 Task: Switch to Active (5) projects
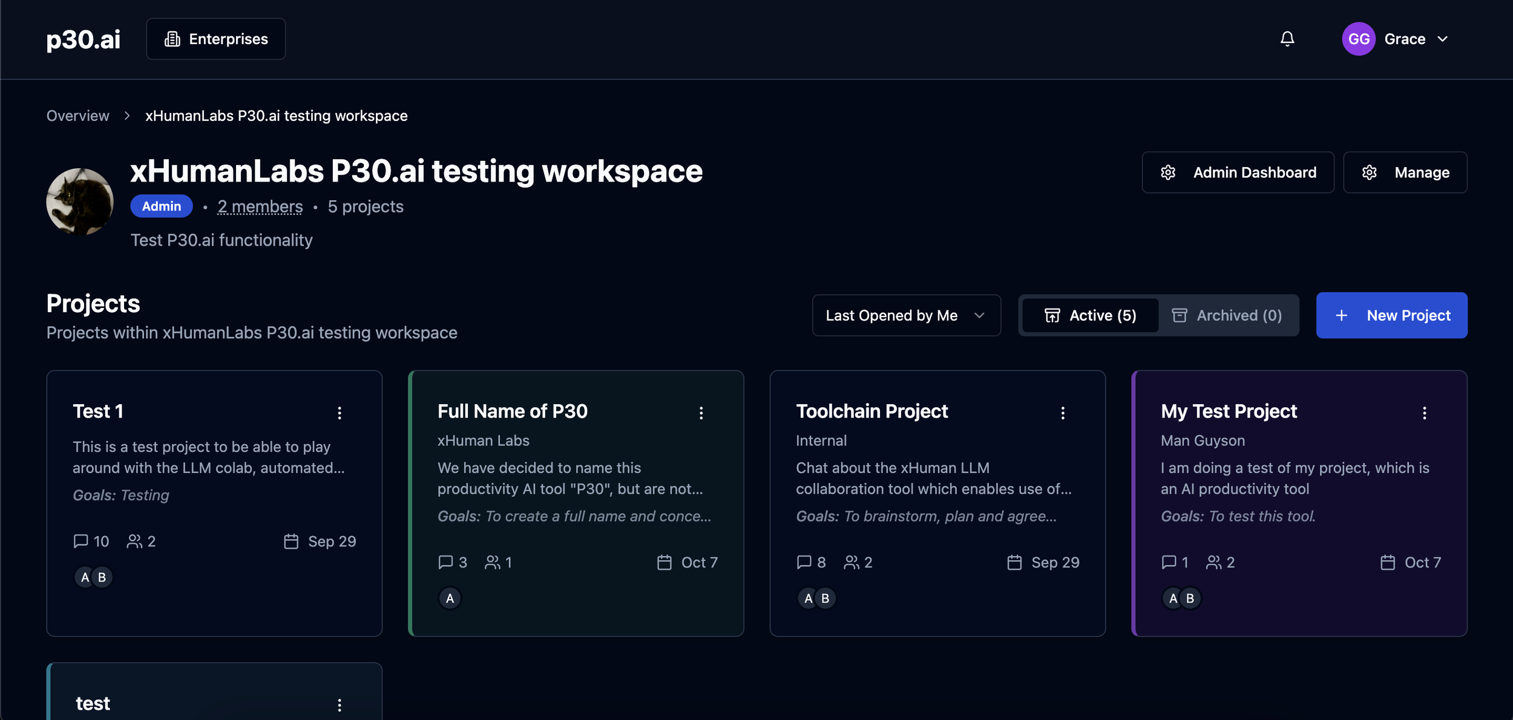1090,315
